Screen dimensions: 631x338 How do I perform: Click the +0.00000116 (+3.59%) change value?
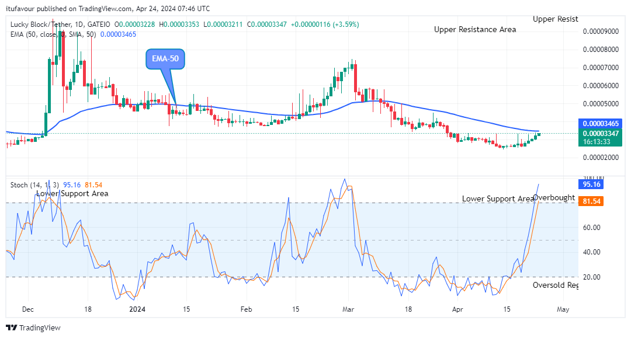point(325,25)
